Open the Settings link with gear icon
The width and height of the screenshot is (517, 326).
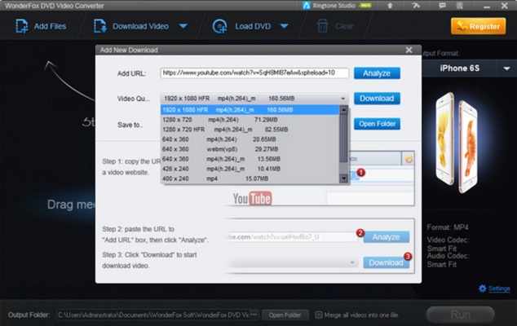coord(494,289)
